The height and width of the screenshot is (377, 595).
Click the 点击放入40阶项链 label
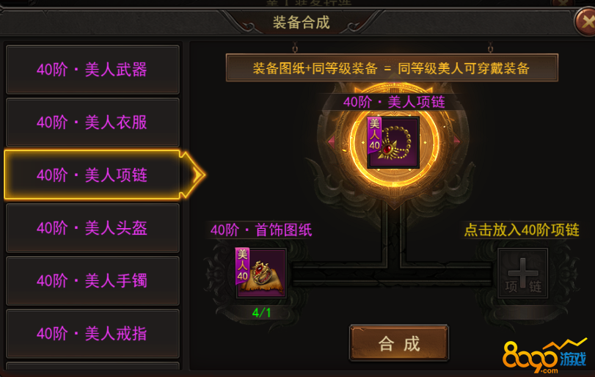522,230
